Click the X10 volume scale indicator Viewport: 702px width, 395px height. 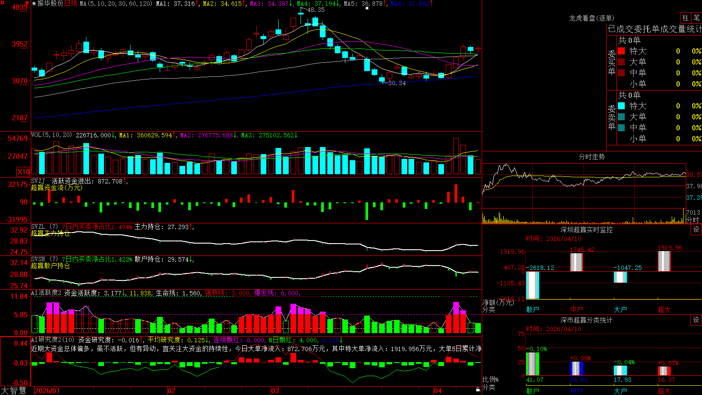23,172
